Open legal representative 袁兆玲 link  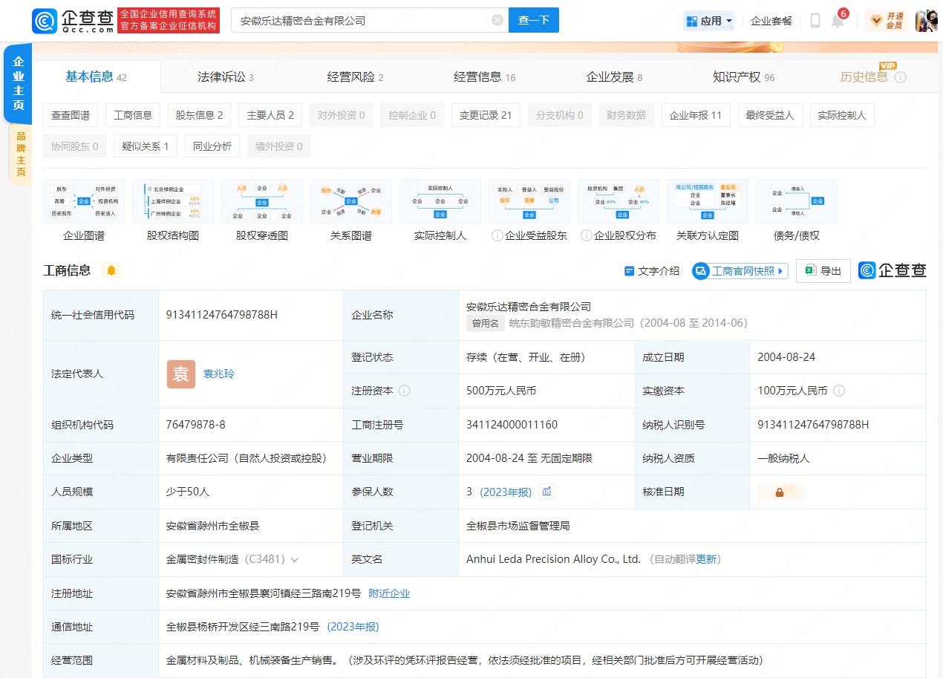click(x=218, y=374)
